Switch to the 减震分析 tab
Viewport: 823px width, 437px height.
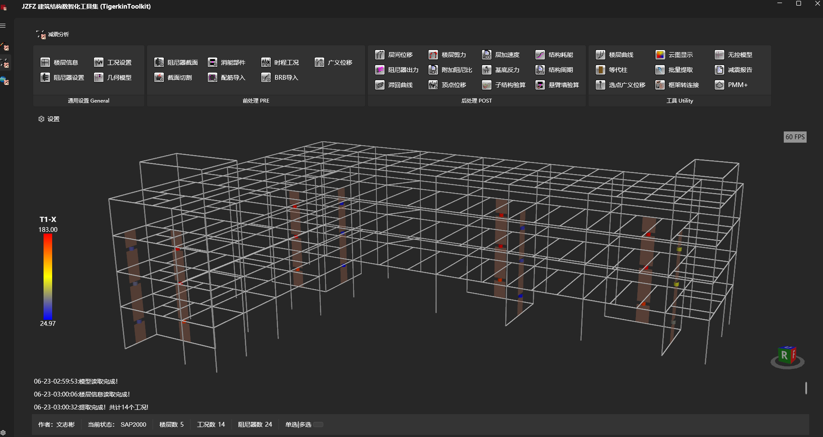click(x=53, y=34)
